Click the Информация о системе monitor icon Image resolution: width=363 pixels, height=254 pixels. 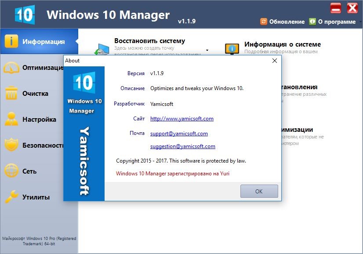[x=232, y=48]
